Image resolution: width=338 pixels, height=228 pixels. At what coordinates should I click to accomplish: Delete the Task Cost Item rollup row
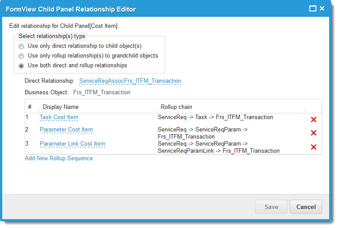313,120
